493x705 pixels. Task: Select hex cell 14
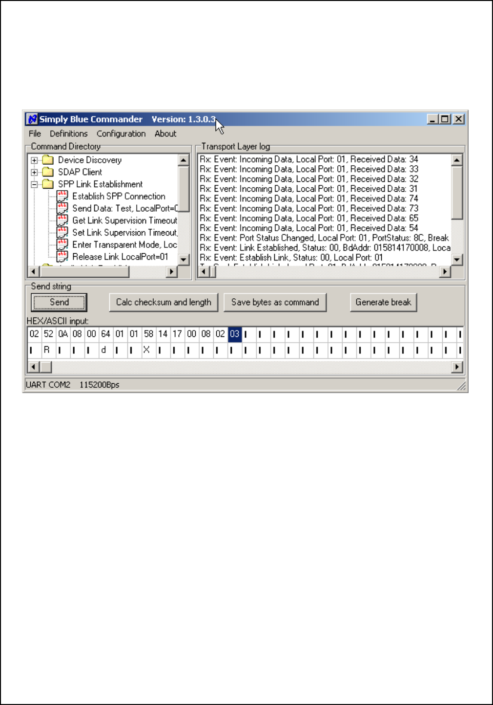[x=163, y=334]
